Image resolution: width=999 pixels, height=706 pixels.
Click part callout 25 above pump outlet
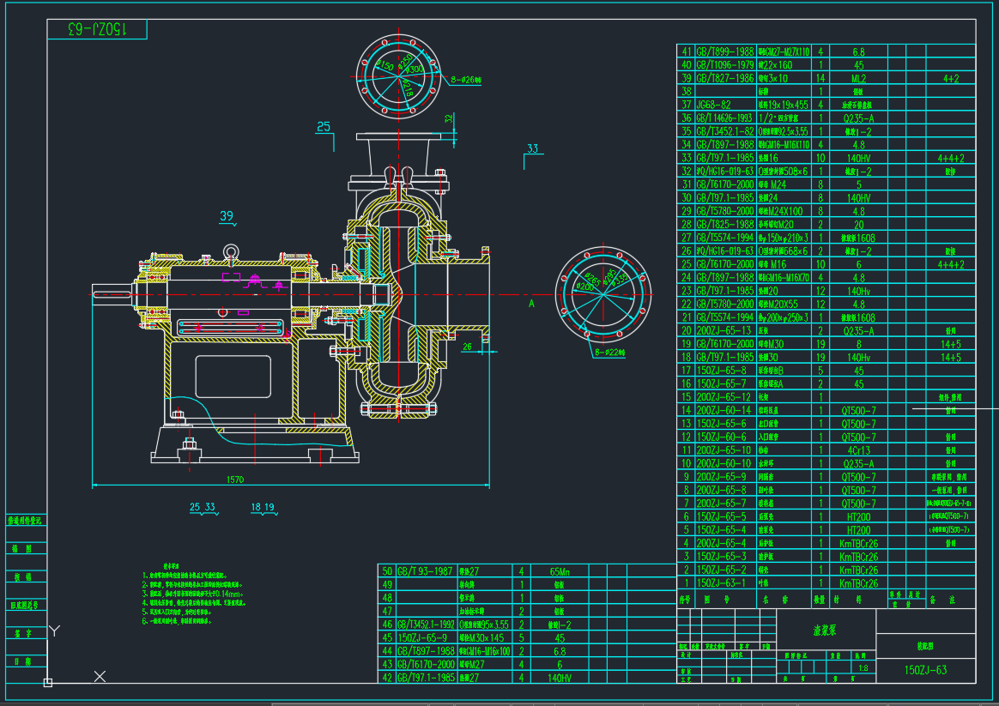(x=323, y=127)
